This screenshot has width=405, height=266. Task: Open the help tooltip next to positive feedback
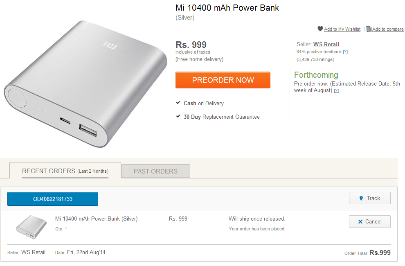pos(345,52)
